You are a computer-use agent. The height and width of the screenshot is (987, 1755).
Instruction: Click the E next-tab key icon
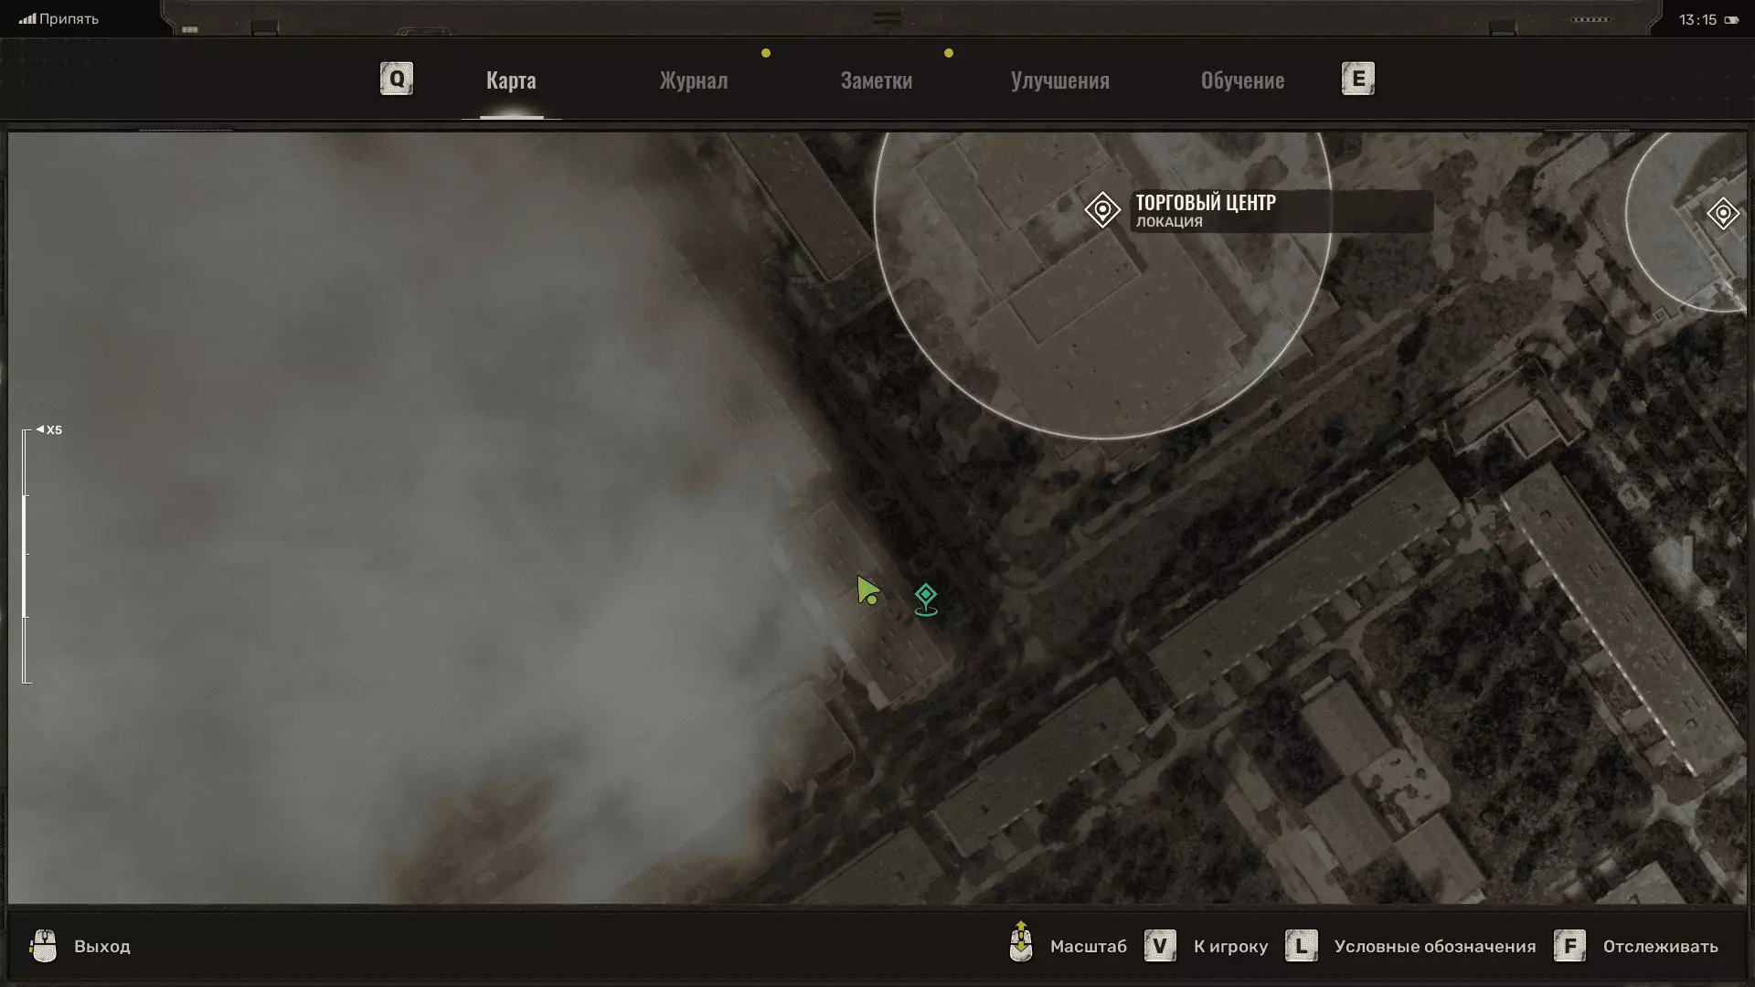(1357, 80)
